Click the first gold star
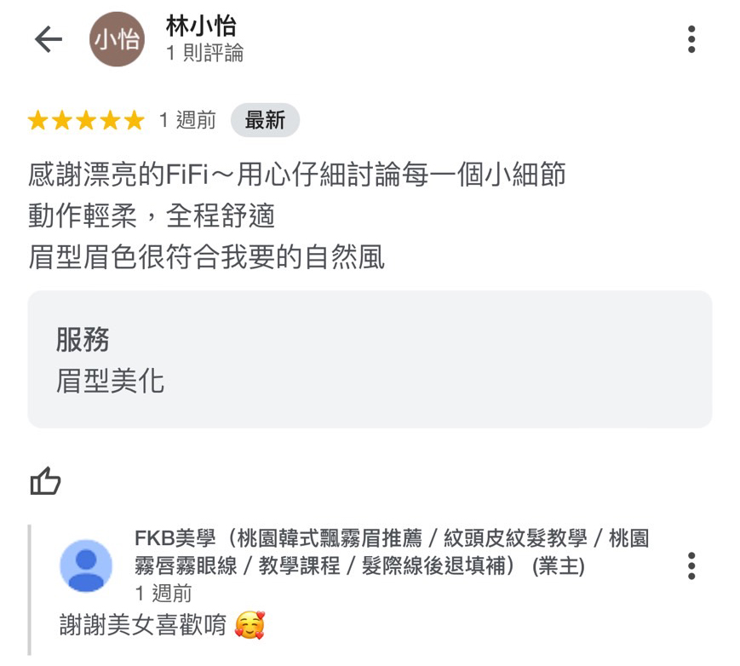The image size is (740, 666). click(x=37, y=120)
